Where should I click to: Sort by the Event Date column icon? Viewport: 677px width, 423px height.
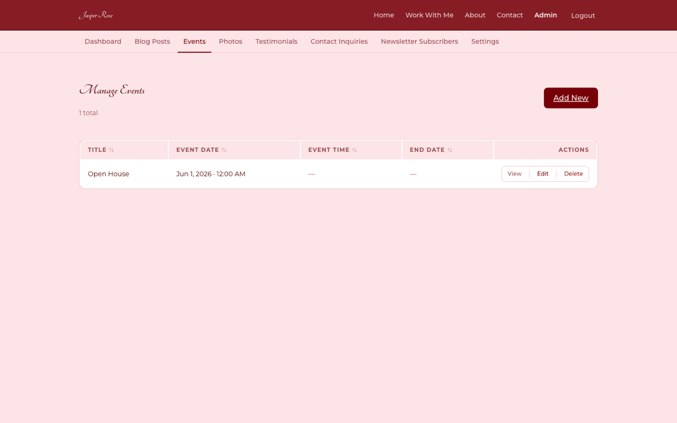pyautogui.click(x=224, y=150)
